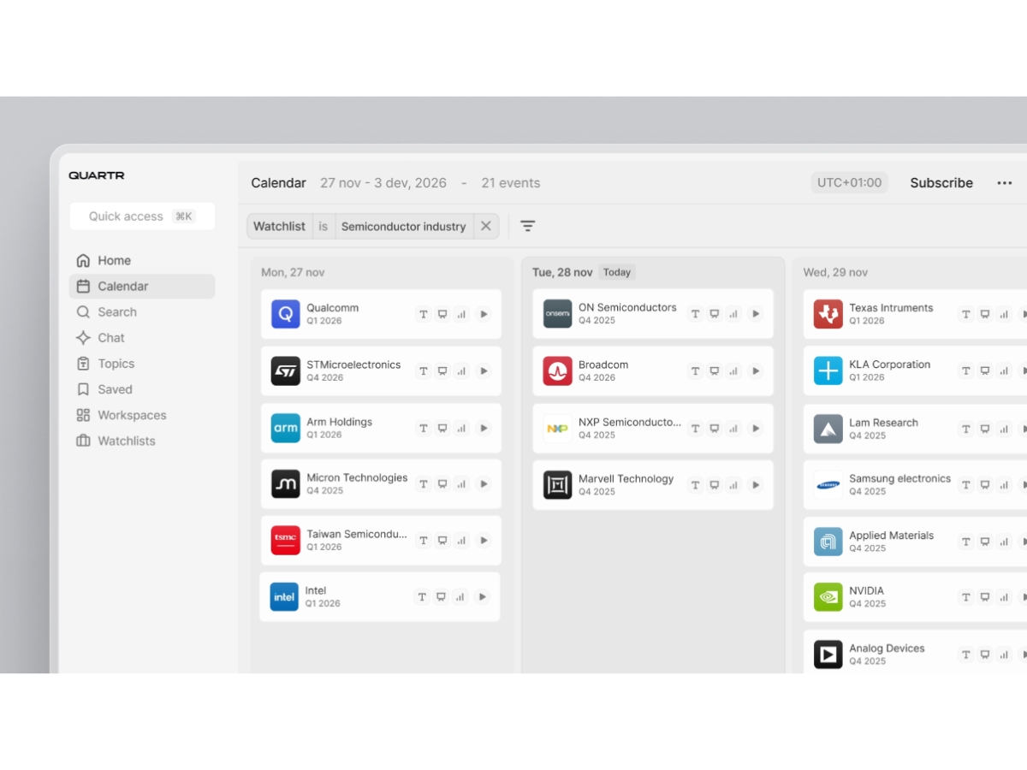Open STMicroelectronics slides icon

tap(442, 370)
